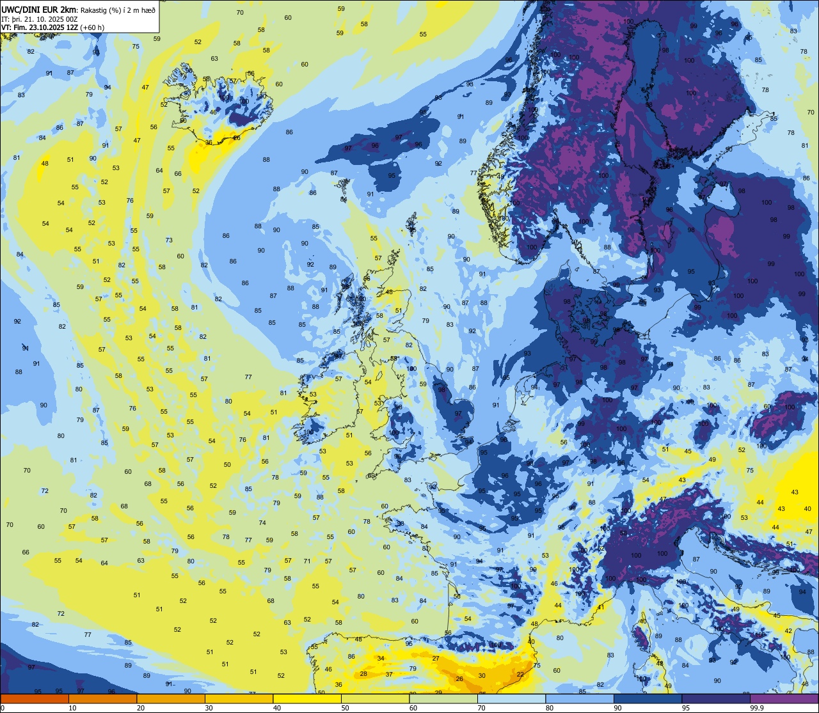
Task: Click the legend swatch between 95 and 99.9
Action: click(x=716, y=699)
